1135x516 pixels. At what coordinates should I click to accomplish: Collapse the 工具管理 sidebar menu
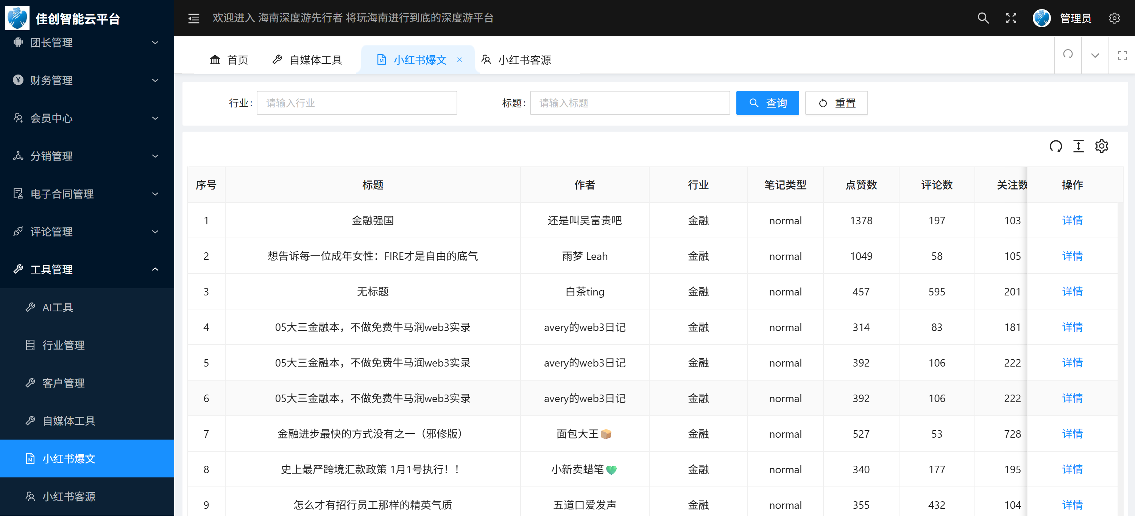pyautogui.click(x=86, y=269)
